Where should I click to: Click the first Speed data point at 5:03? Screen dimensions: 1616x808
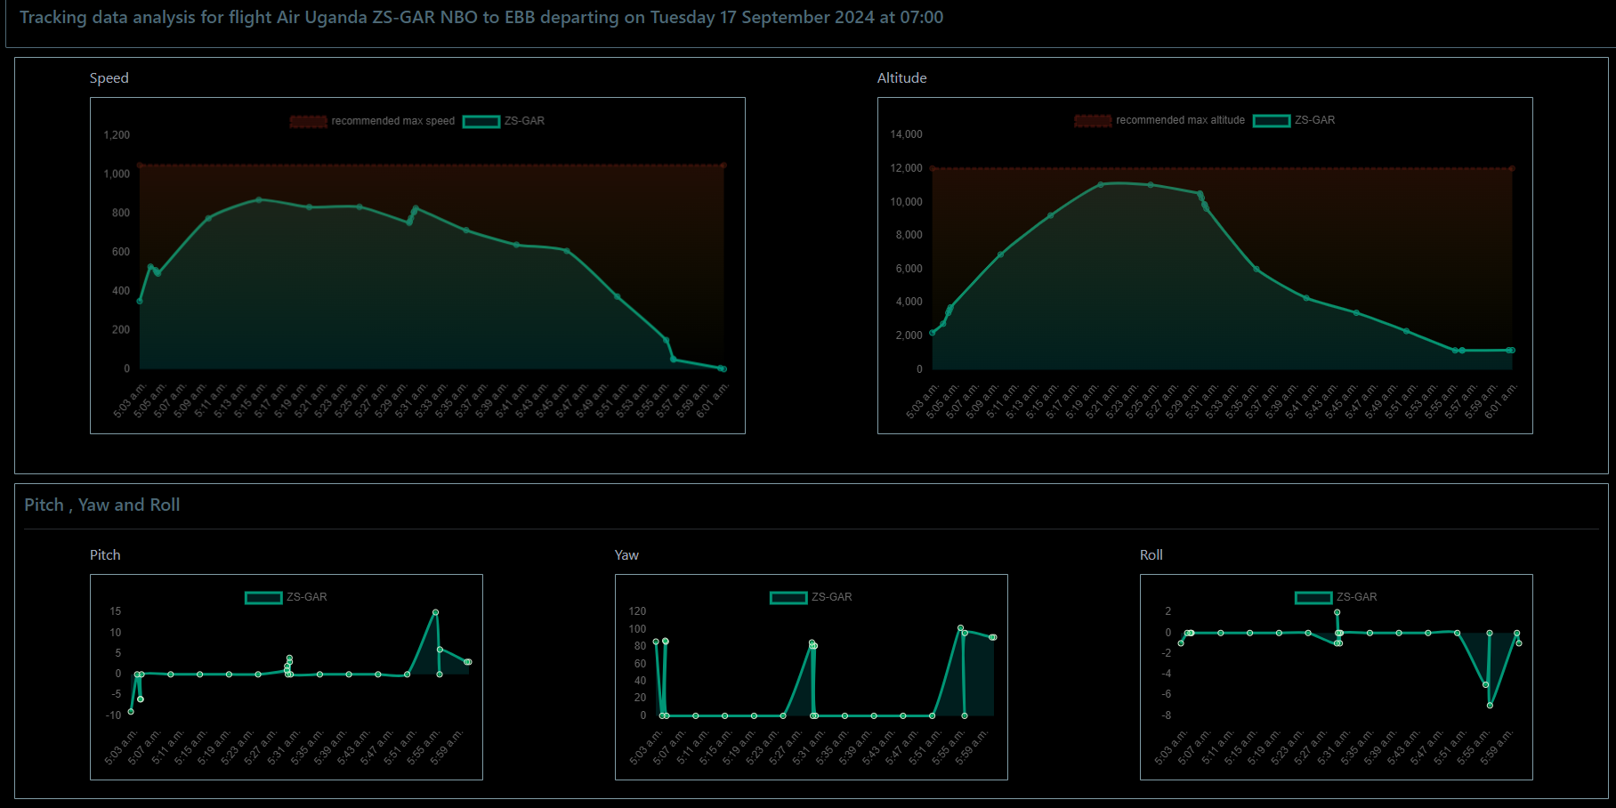coord(140,301)
